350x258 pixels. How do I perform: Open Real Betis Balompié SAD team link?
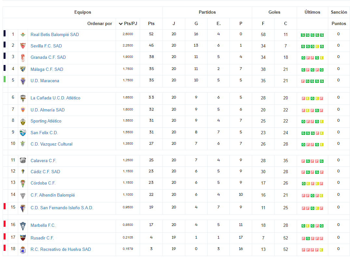pos(55,34)
